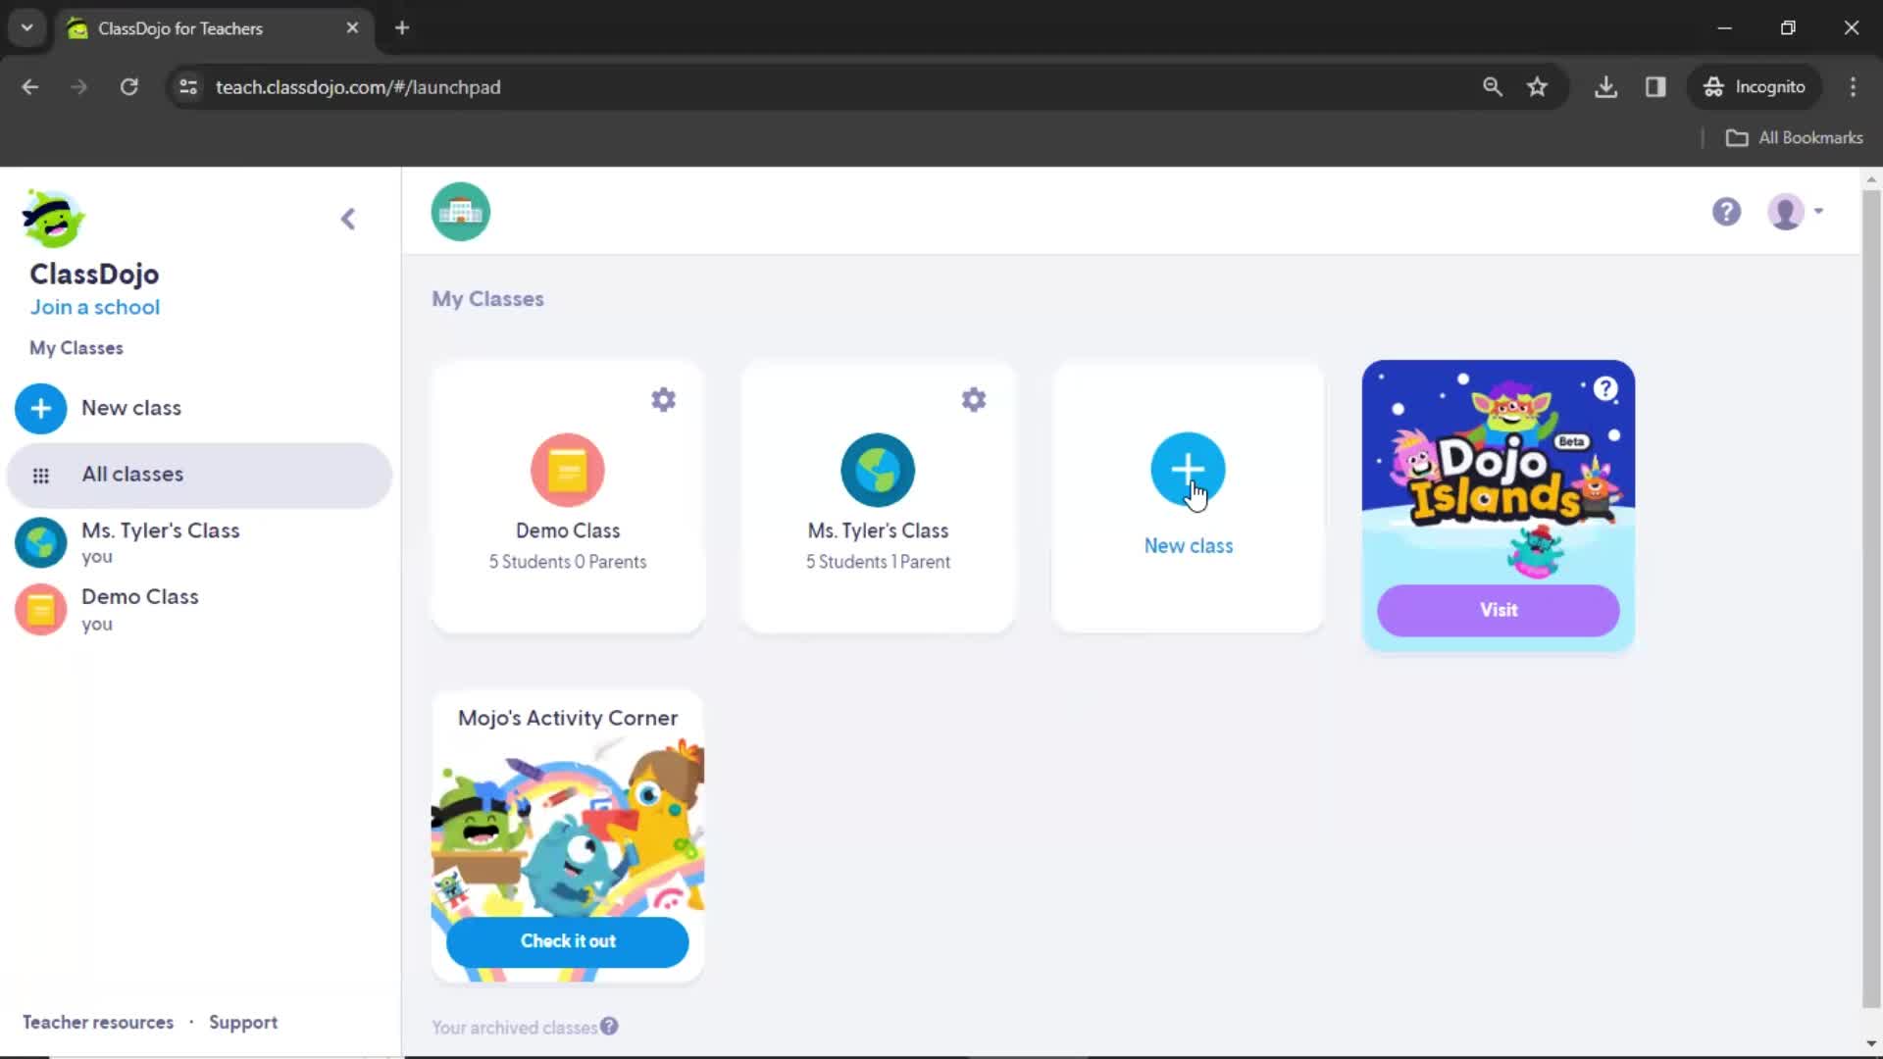Open Ms. Tyler's Class settings gear icon
This screenshot has width=1883, height=1059.
pyautogui.click(x=973, y=399)
